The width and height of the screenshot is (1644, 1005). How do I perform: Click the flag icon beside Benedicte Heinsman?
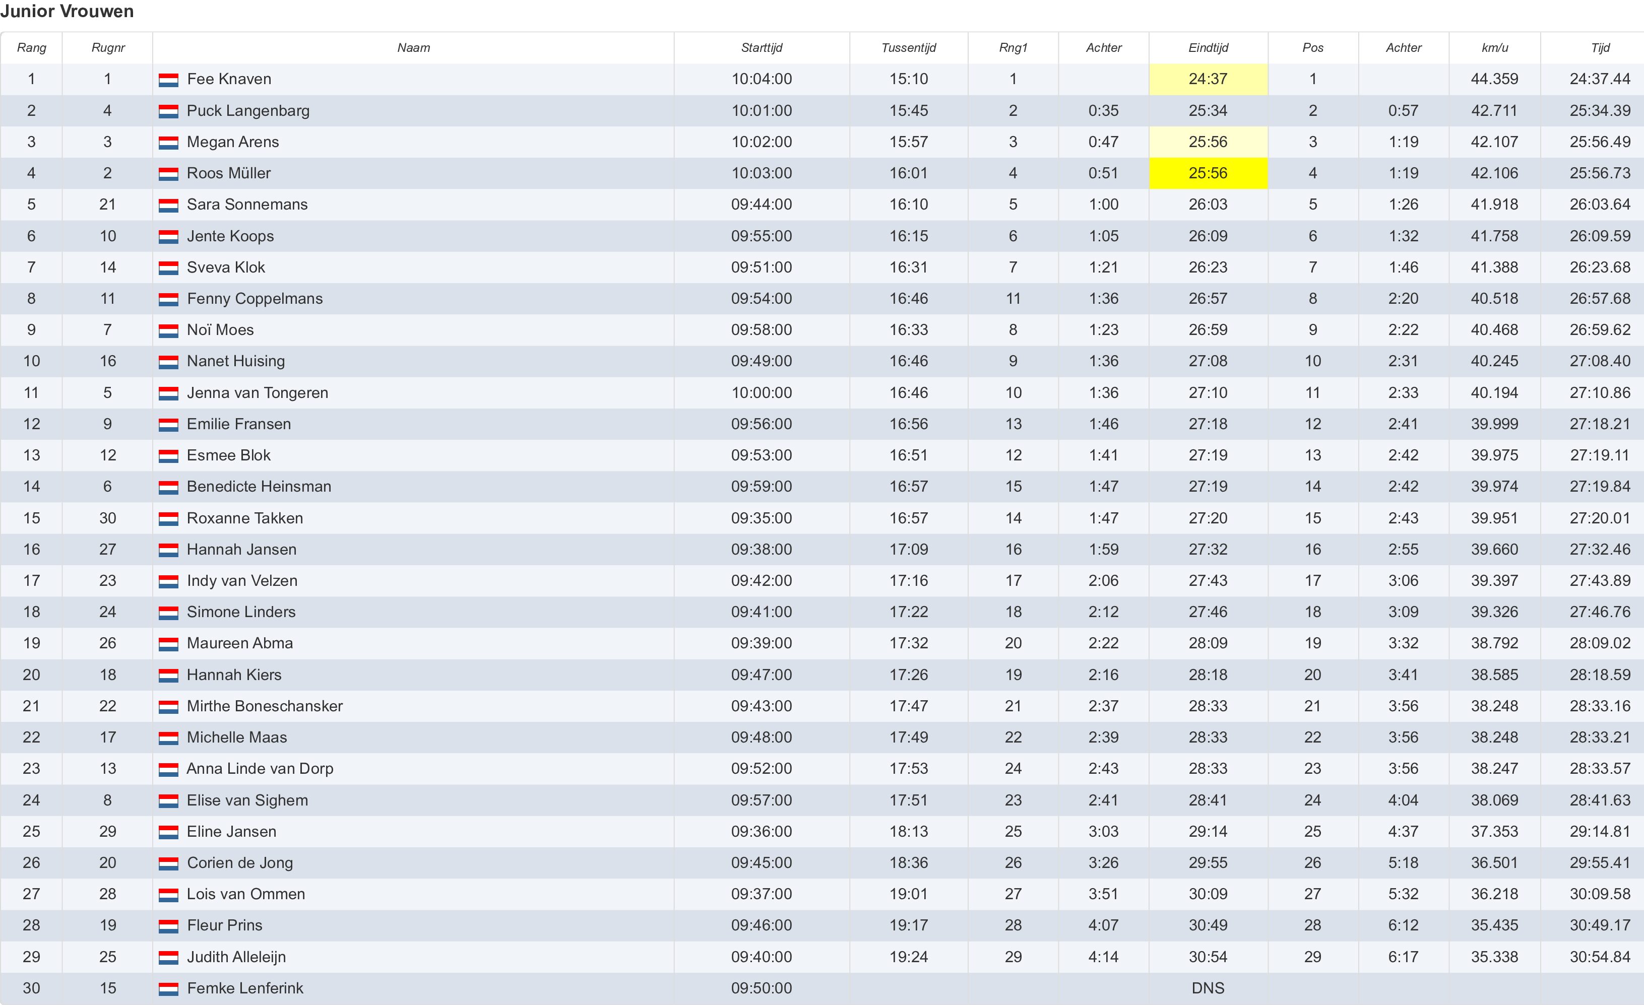(x=168, y=488)
